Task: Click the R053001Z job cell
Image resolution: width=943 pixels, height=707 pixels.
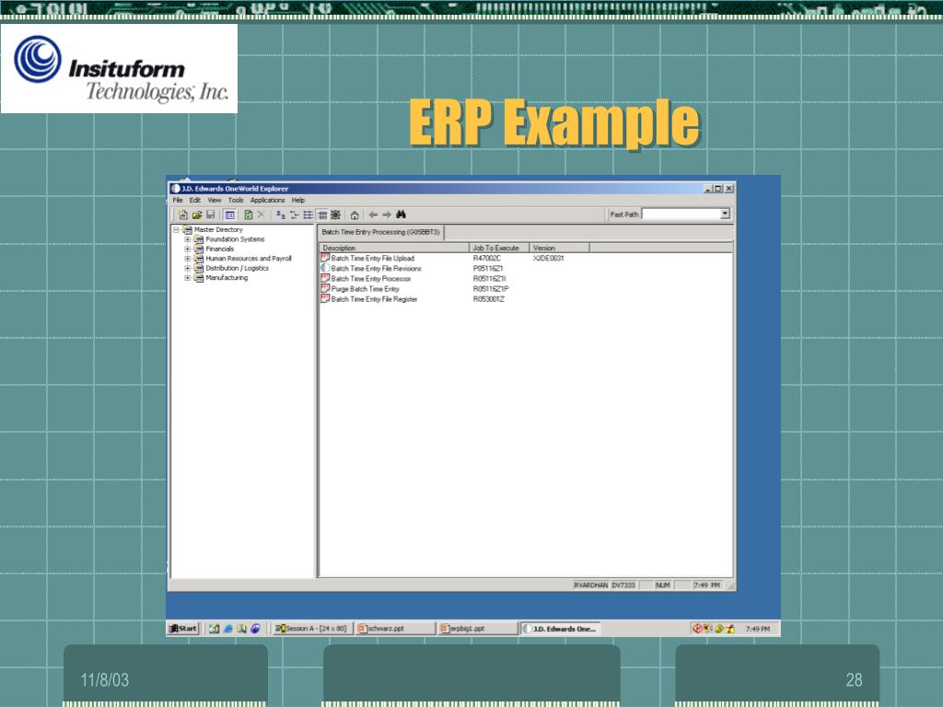Action: point(488,299)
